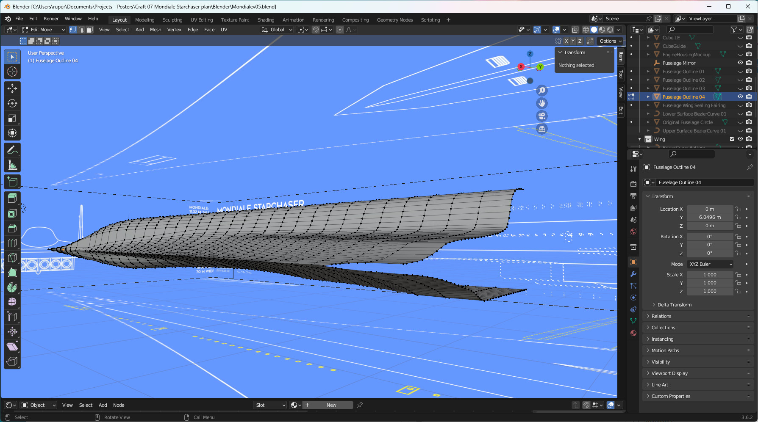Image resolution: width=758 pixels, height=422 pixels.
Task: Toggle X-ray display in viewport header
Action: pyautogui.click(x=575, y=30)
